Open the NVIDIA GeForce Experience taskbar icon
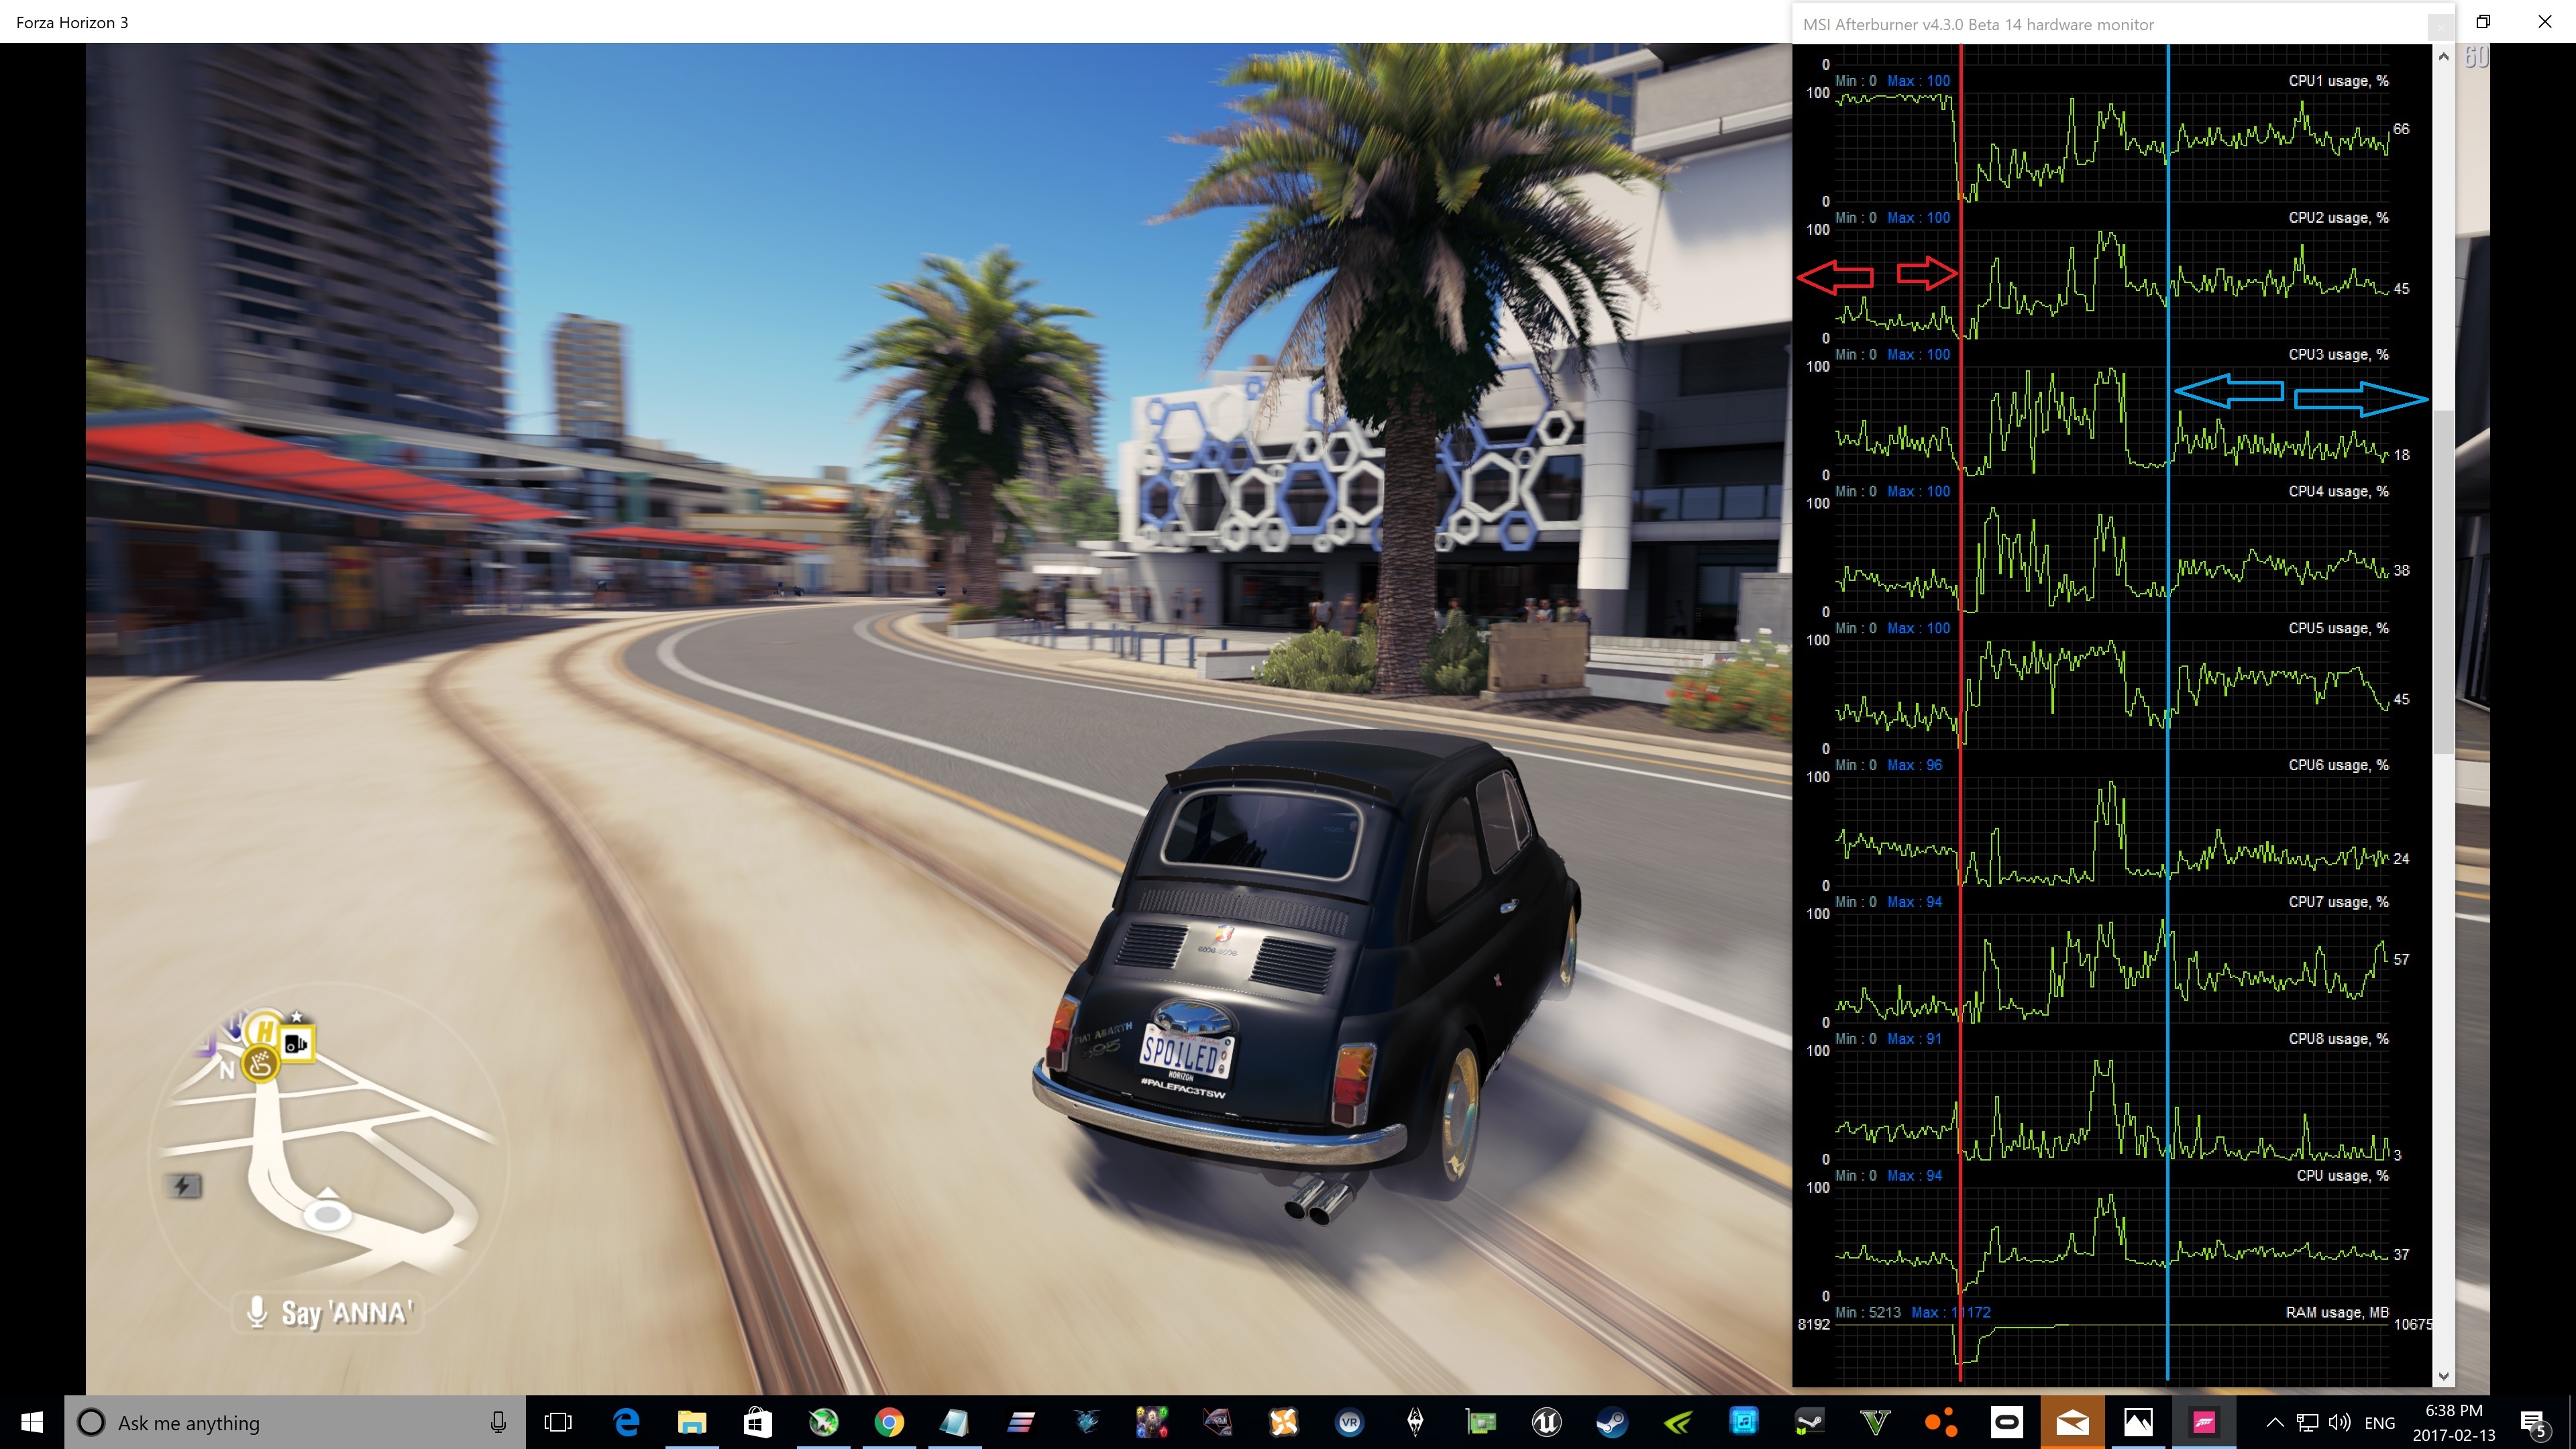This screenshot has height=1449, width=2576. click(x=1677, y=1422)
